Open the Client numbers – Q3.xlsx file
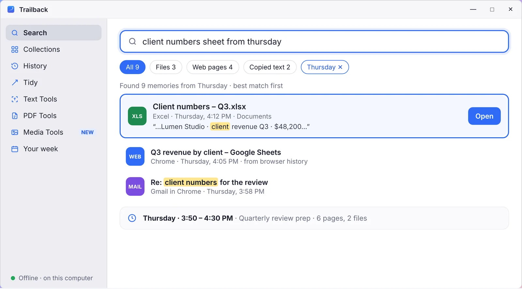Image resolution: width=522 pixels, height=289 pixels. 484,116
